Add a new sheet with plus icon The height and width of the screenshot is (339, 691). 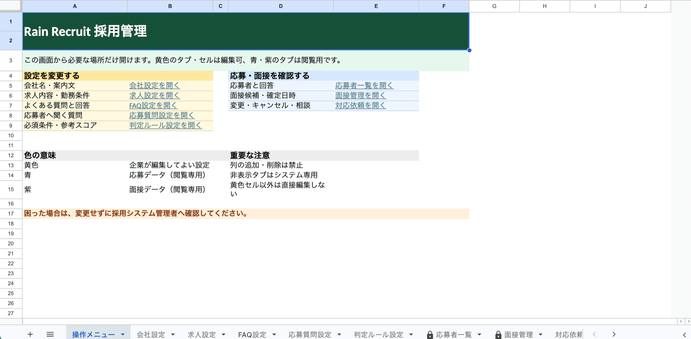(30, 334)
